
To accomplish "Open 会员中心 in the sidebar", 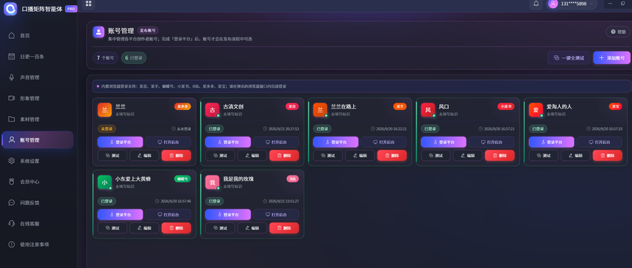I will [38, 182].
